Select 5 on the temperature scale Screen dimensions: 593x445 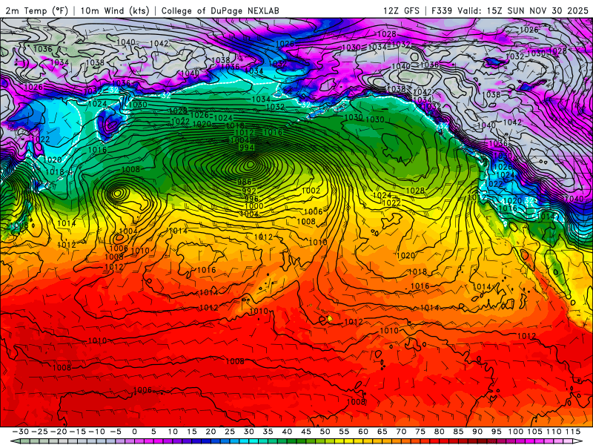click(153, 432)
